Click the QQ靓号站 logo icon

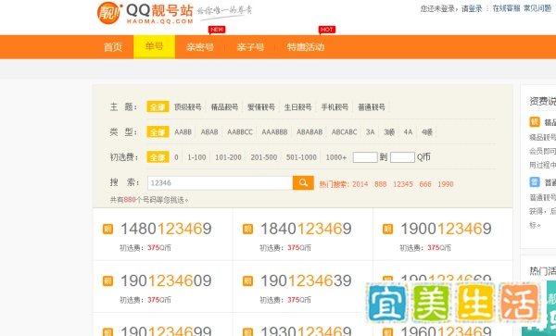tap(109, 13)
